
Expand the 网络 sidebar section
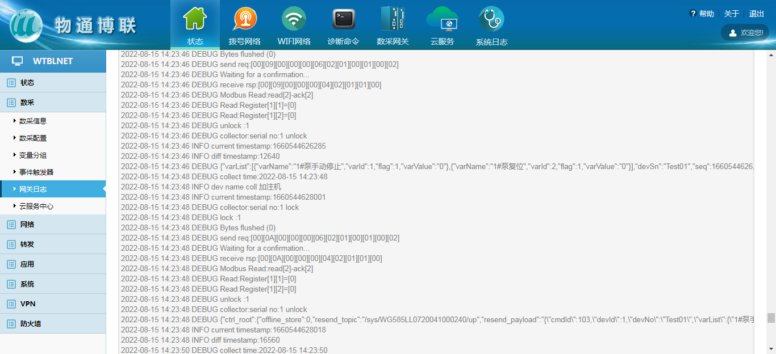(x=27, y=225)
